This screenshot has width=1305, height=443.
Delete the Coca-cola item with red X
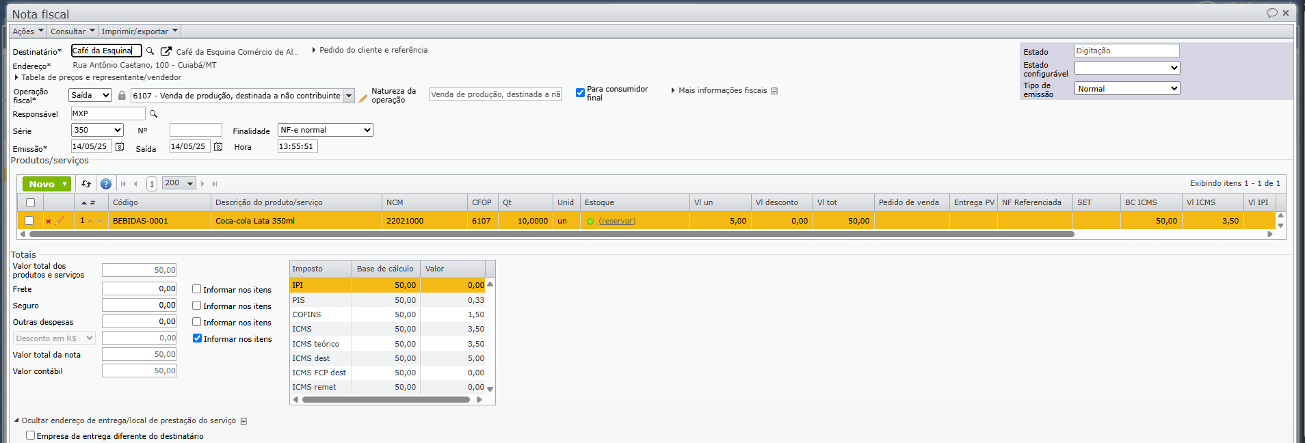[49, 221]
